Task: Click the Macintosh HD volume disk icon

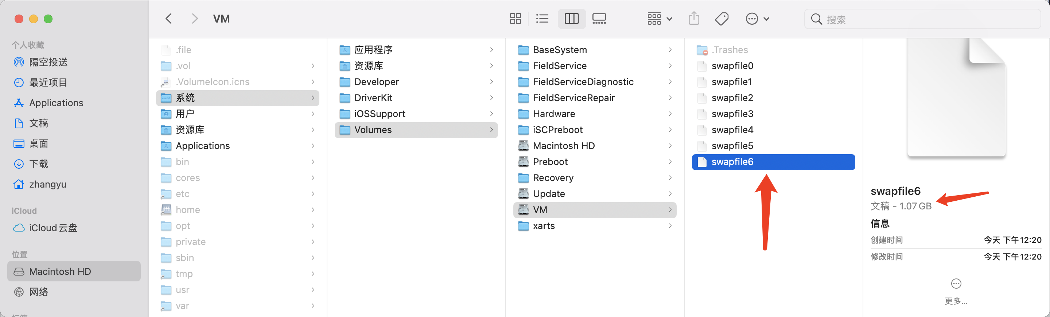Action: pos(524,145)
